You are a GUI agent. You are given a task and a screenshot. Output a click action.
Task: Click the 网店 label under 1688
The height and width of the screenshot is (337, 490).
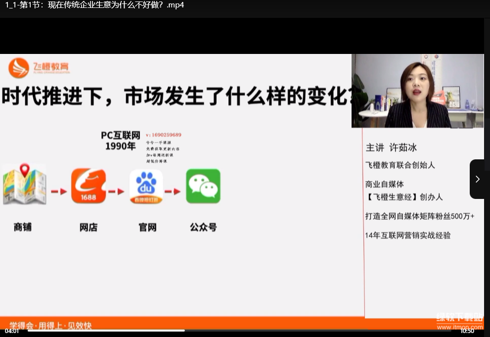[89, 228]
